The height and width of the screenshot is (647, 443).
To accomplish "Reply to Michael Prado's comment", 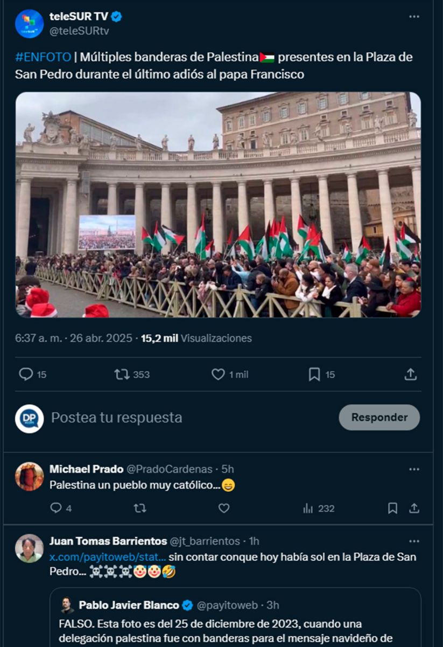I will 56,508.
